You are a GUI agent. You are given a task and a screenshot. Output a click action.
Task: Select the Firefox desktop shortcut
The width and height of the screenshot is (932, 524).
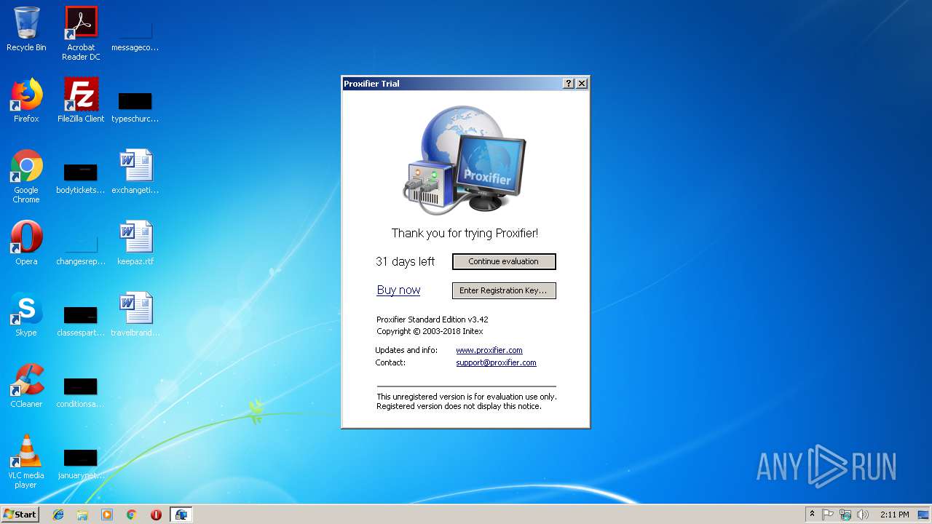pyautogui.click(x=26, y=100)
